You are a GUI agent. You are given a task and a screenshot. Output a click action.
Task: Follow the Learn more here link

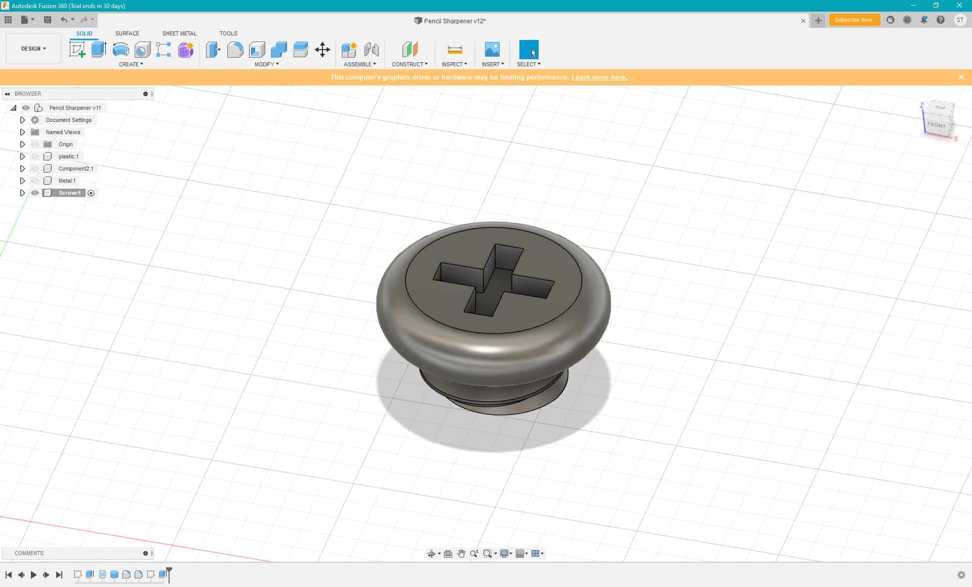pos(599,77)
